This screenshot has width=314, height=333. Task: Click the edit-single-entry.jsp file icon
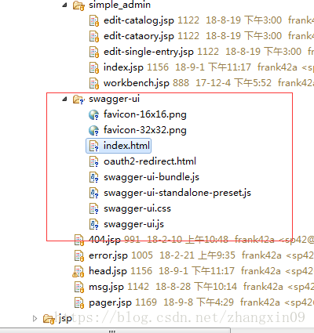(94, 52)
